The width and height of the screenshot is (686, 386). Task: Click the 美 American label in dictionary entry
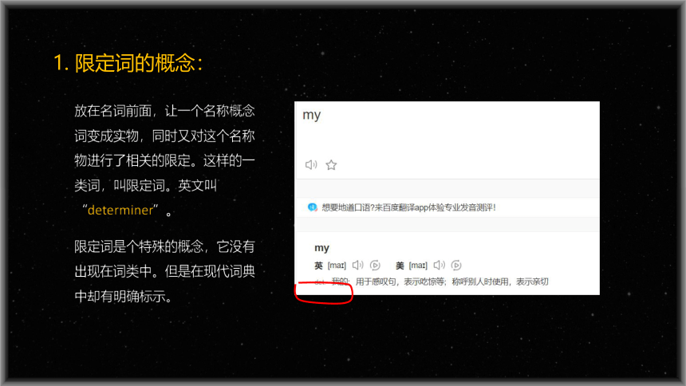(x=400, y=266)
